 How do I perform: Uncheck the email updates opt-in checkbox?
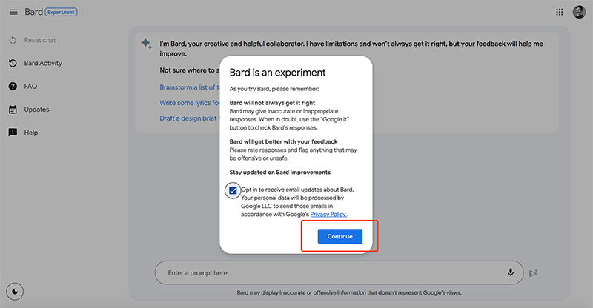233,190
